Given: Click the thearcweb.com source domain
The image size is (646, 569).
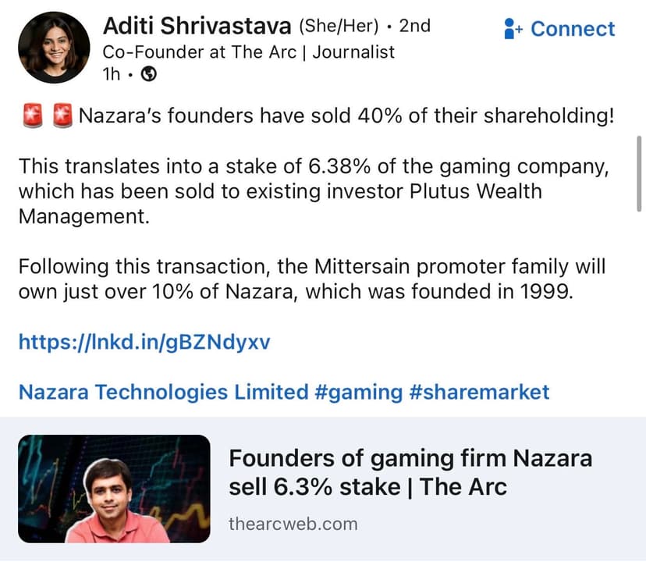Looking at the screenshot, I should [x=293, y=524].
